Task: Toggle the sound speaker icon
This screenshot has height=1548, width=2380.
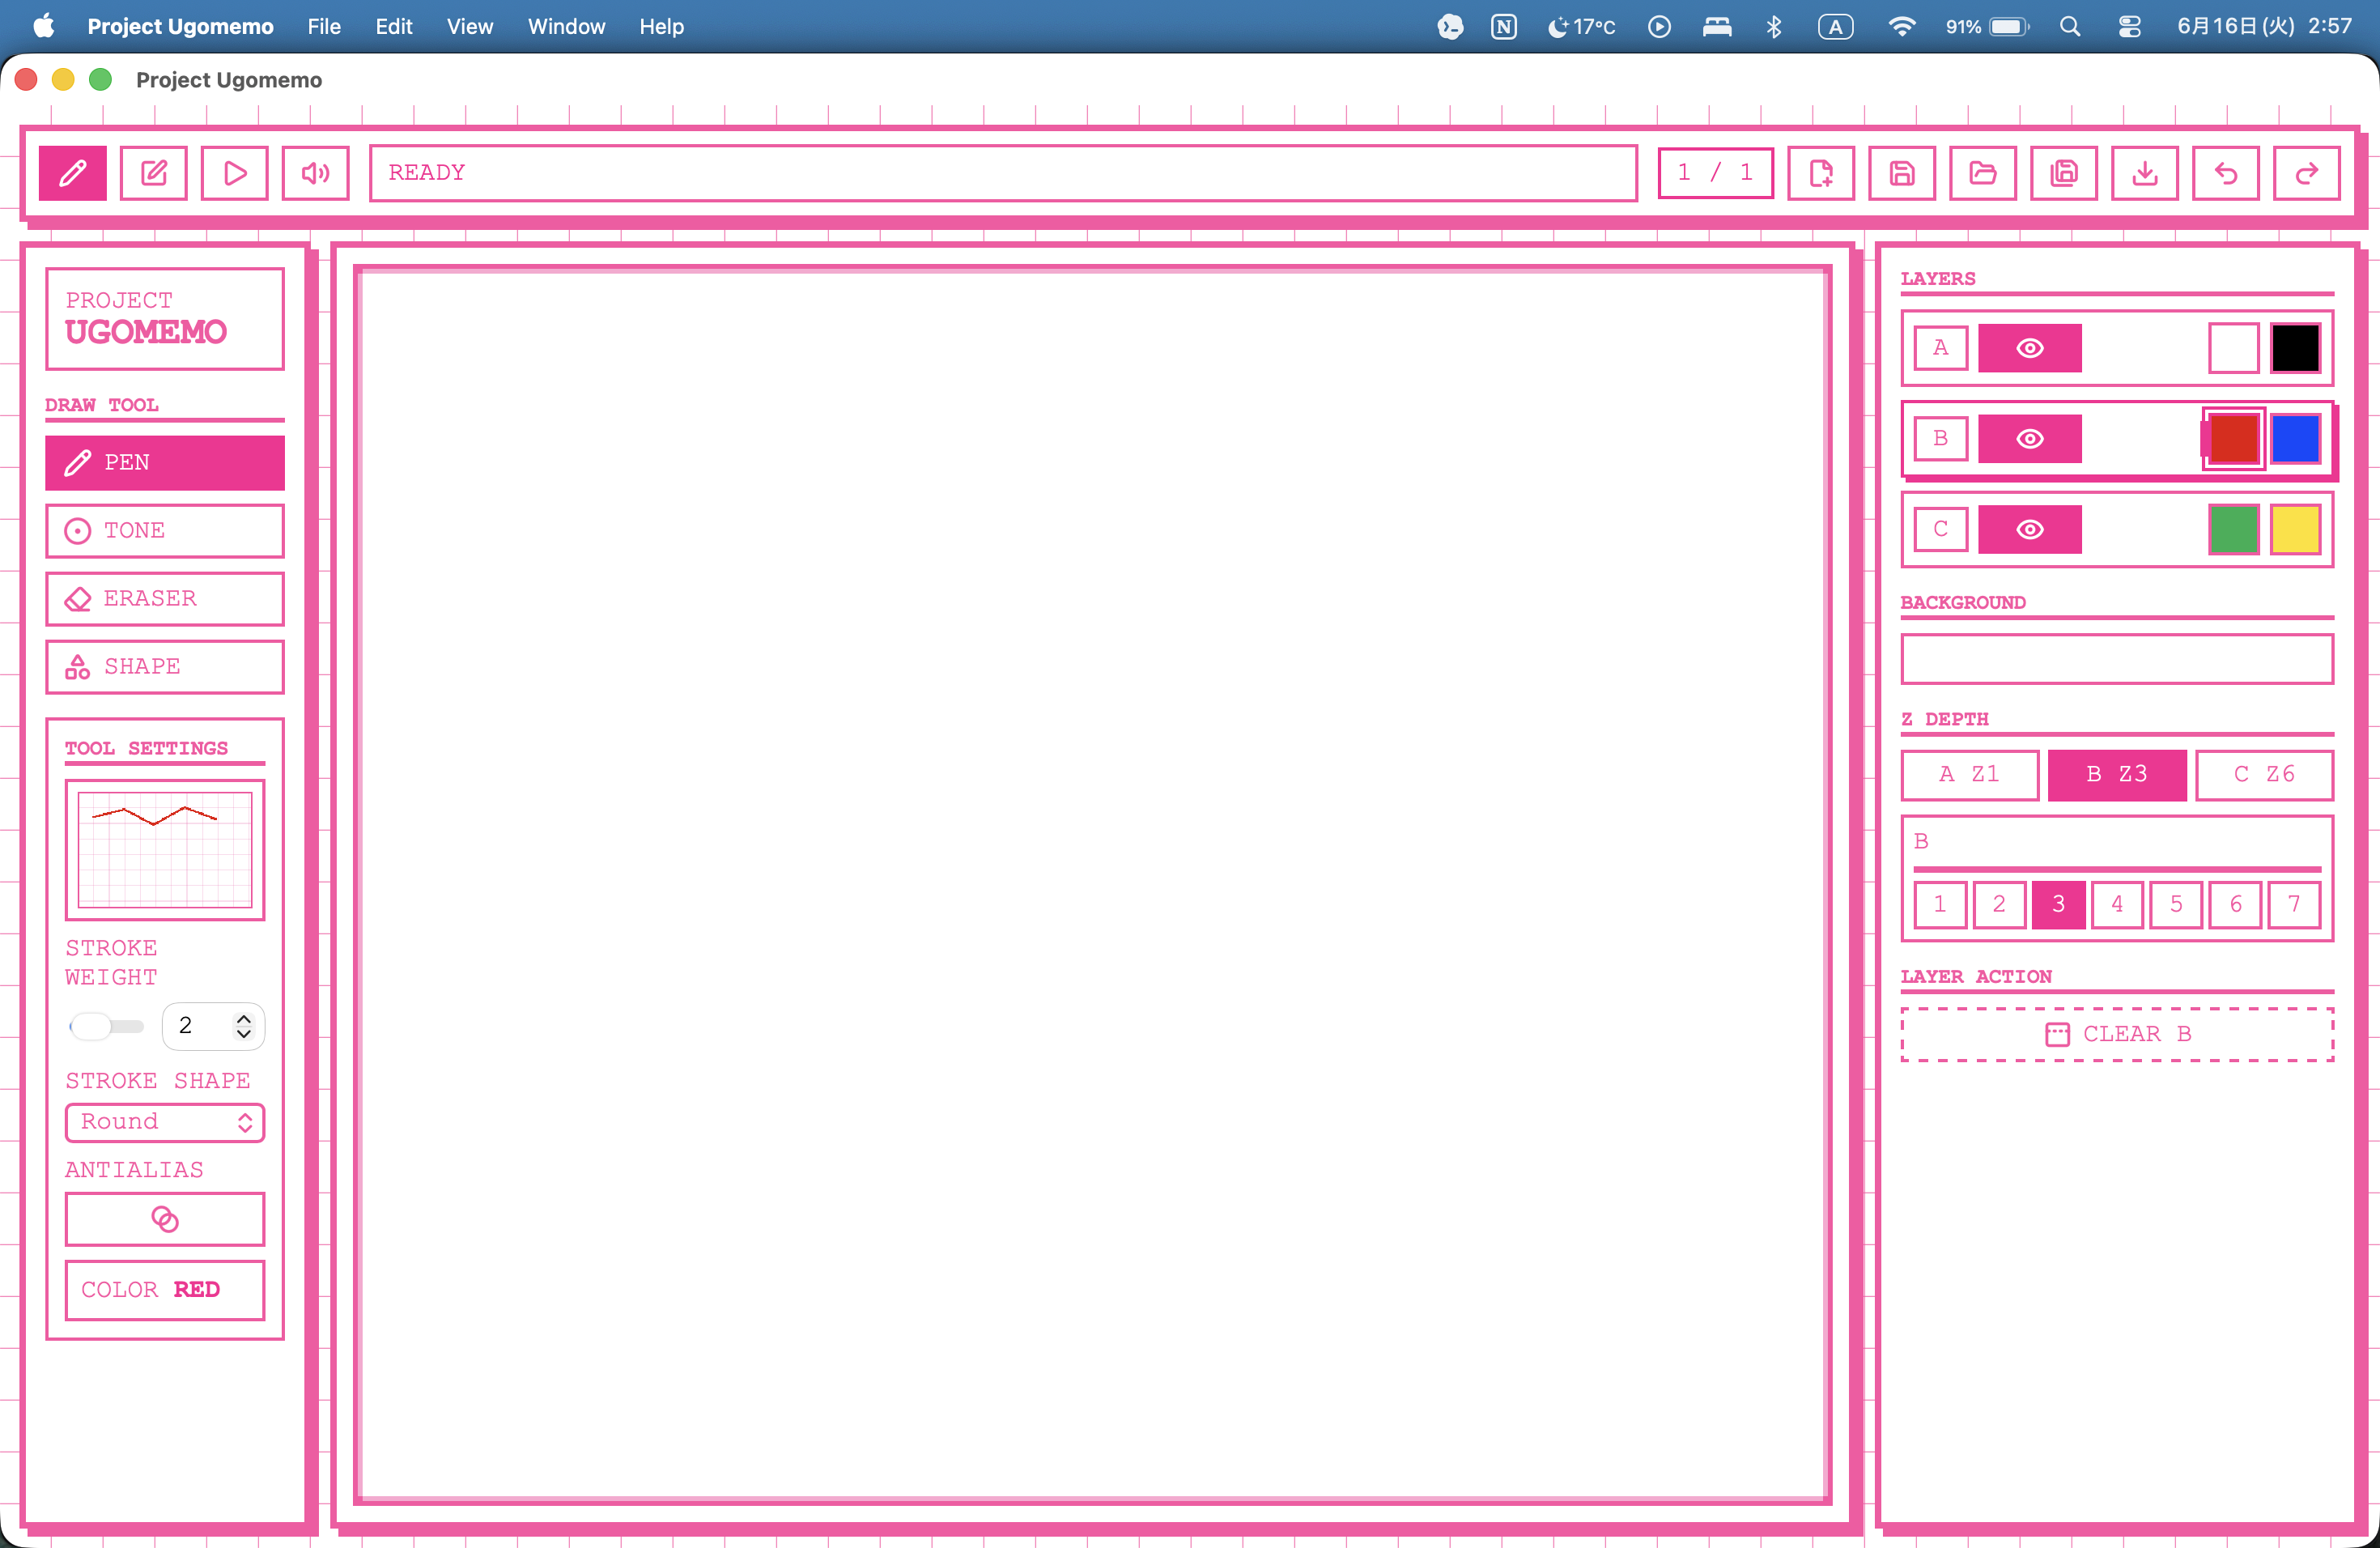Action: pyautogui.click(x=316, y=173)
